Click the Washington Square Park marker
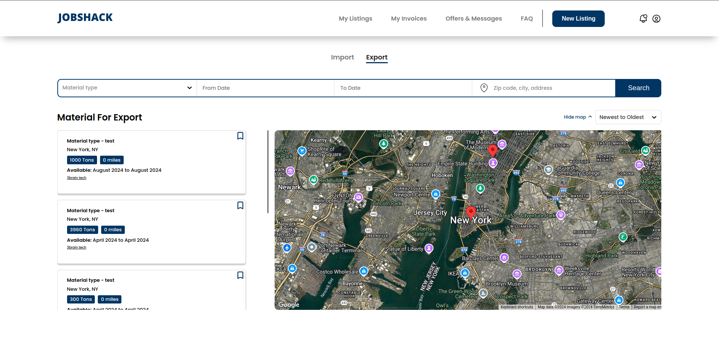This screenshot has width=719, height=360. (480, 188)
